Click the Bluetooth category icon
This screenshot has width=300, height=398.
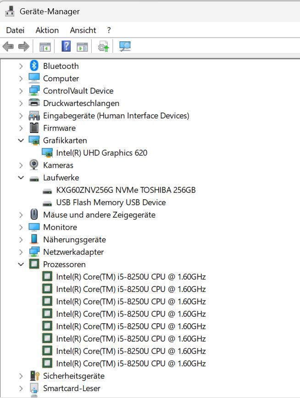pos(34,66)
